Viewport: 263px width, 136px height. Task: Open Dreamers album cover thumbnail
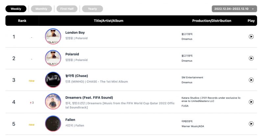[53, 102]
